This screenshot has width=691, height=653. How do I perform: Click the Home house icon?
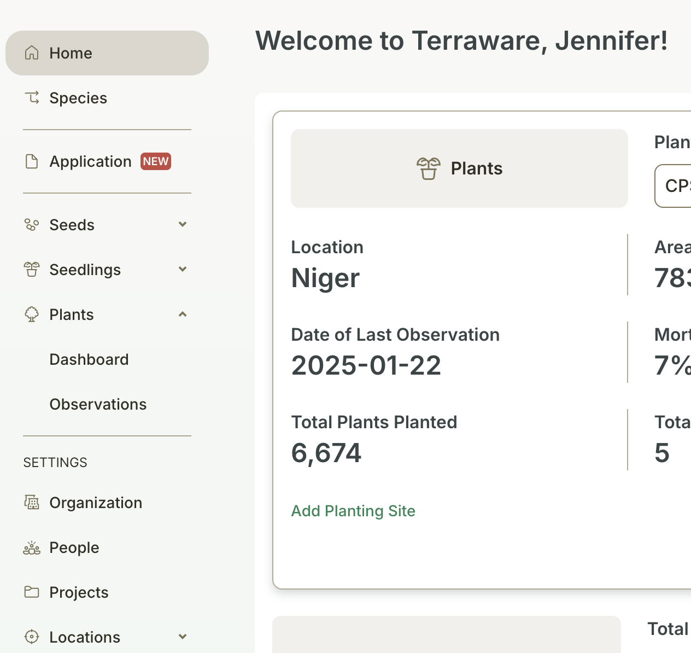pos(32,53)
